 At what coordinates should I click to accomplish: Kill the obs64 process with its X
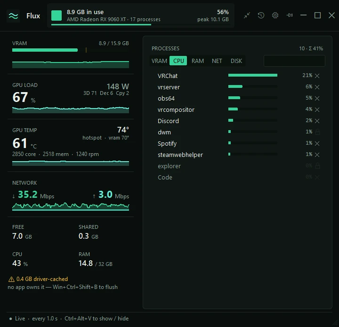317,98
